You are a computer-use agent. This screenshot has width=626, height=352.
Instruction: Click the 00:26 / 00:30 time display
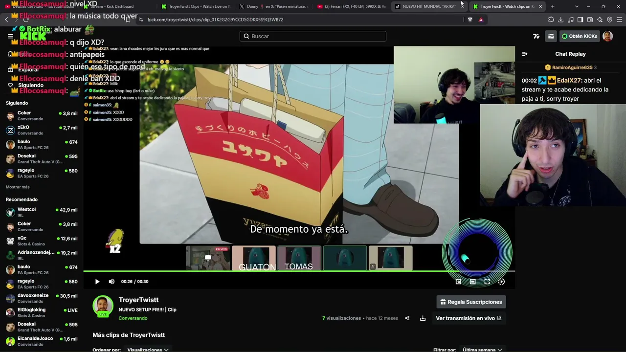(134, 282)
